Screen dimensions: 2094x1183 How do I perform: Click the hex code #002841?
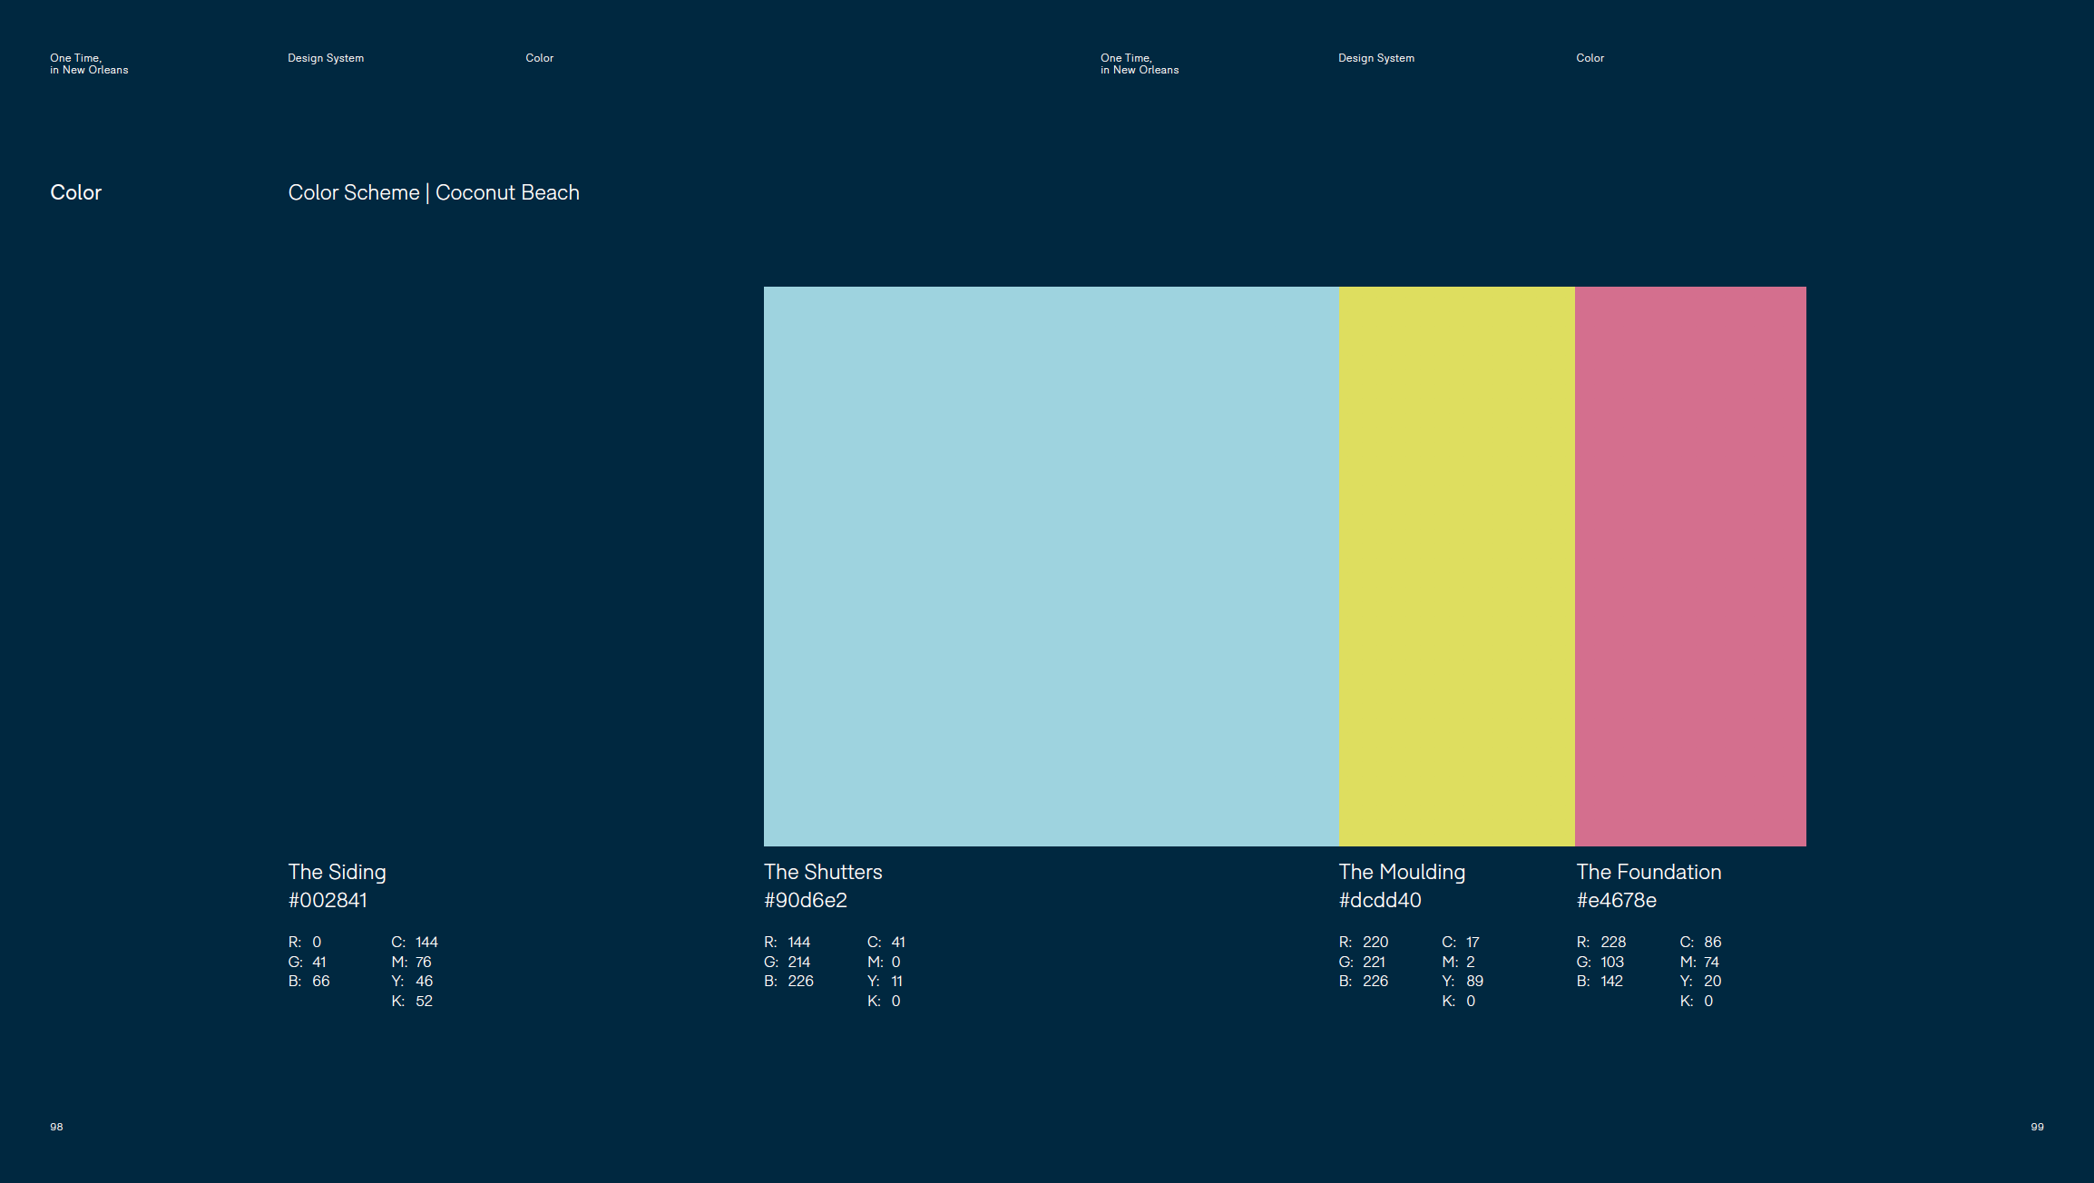pos(328,900)
